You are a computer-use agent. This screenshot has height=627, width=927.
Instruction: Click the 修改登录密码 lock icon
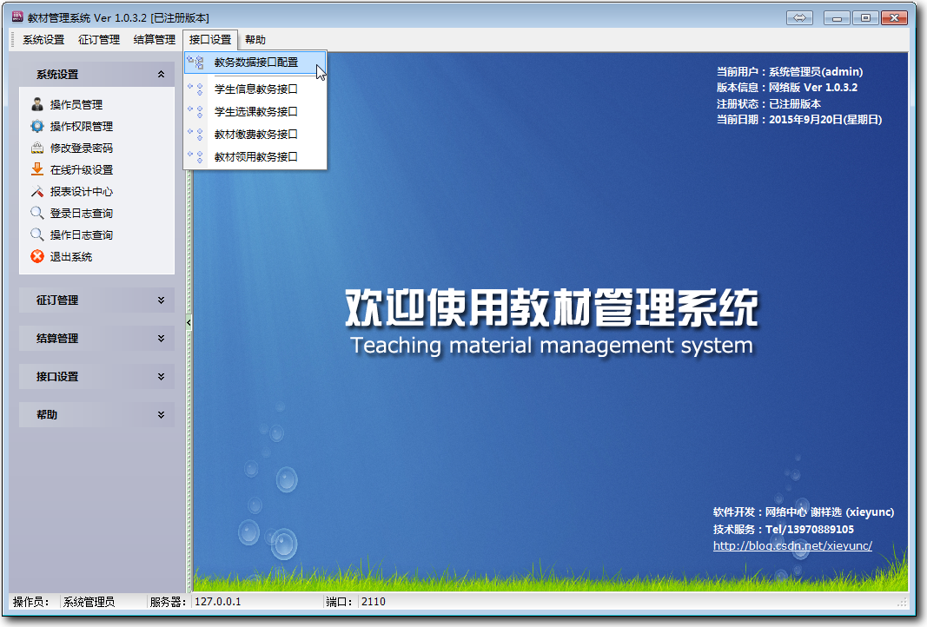pos(37,148)
